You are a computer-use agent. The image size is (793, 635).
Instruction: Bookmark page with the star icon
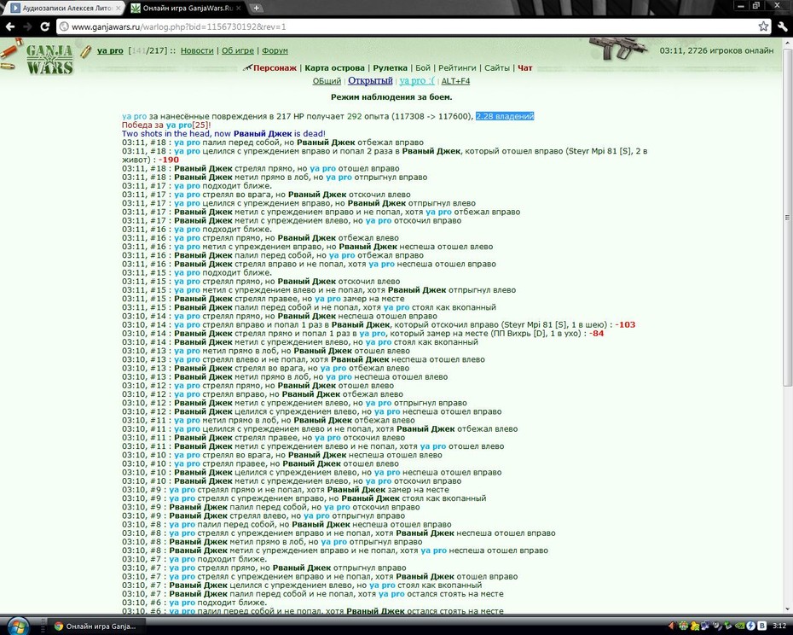[763, 26]
